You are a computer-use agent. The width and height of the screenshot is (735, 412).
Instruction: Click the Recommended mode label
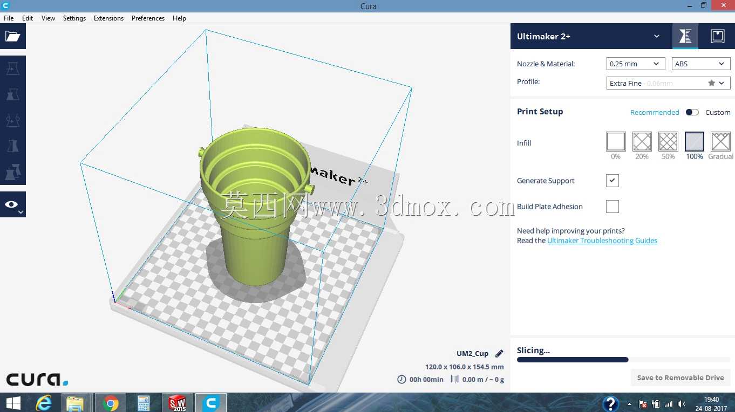(655, 112)
